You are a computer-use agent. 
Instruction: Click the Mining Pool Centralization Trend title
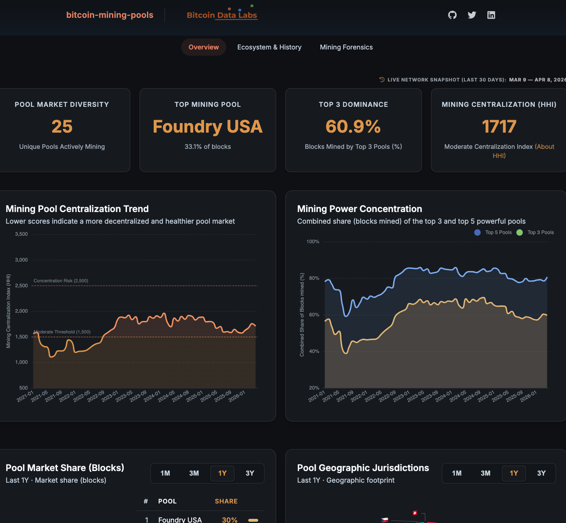click(x=77, y=209)
